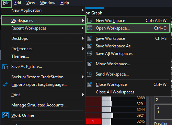172x125 pixels.
Task: Click the value 3921 in the table
Action: [141, 115]
